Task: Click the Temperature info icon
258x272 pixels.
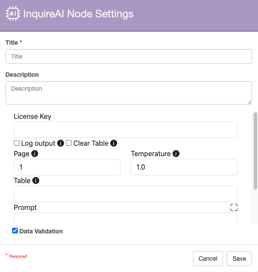Action: point(176,154)
